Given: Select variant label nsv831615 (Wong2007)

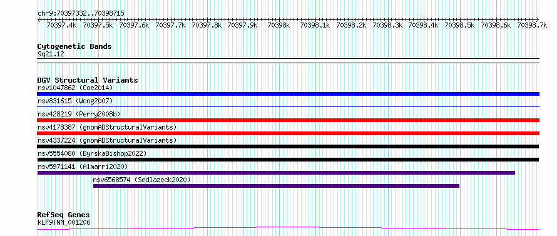Looking at the screenshot, I should tap(75, 101).
